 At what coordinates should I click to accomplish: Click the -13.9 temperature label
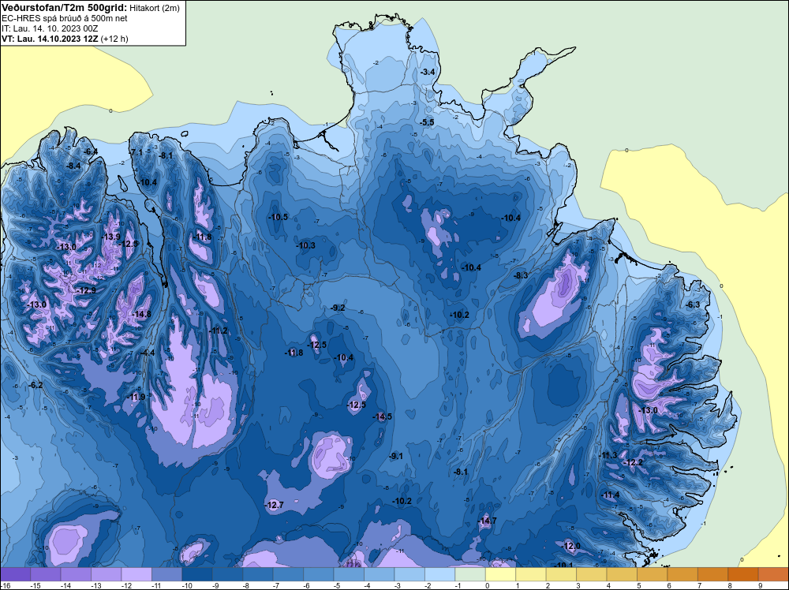(110, 237)
